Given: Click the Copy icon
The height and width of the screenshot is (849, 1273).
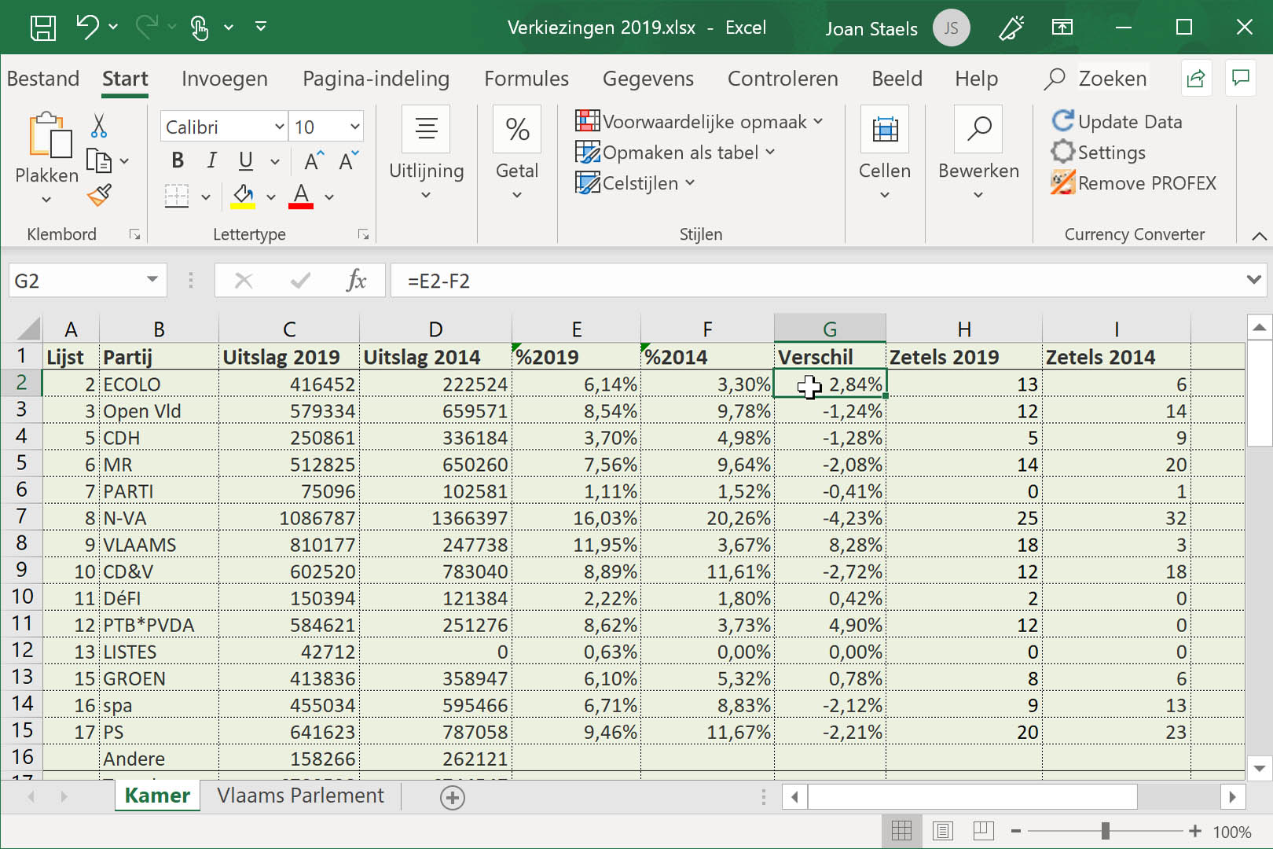Looking at the screenshot, I should pyautogui.click(x=99, y=161).
